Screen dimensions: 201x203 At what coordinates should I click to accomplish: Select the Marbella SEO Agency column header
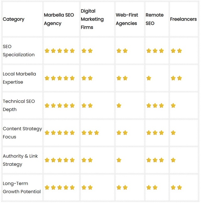59,19
